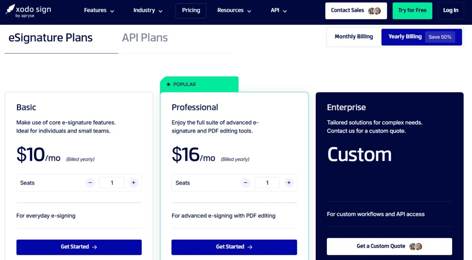
Task: Click the Basic plan heading
Action: coord(26,107)
